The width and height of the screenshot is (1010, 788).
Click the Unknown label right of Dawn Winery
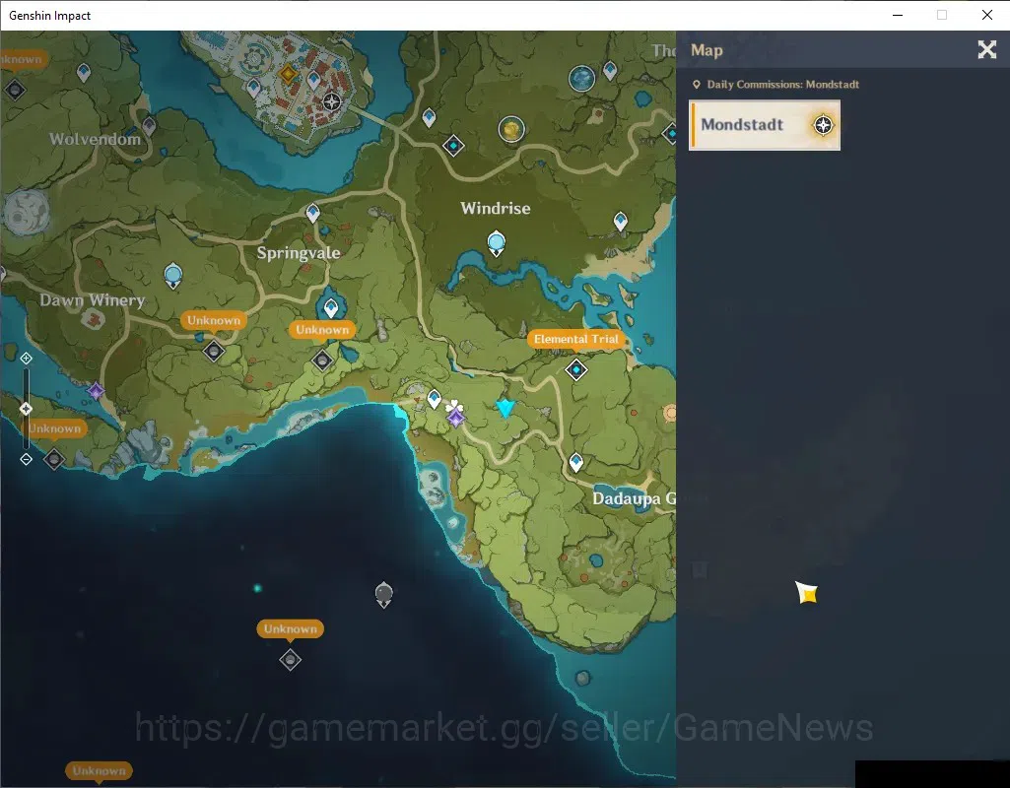213,320
